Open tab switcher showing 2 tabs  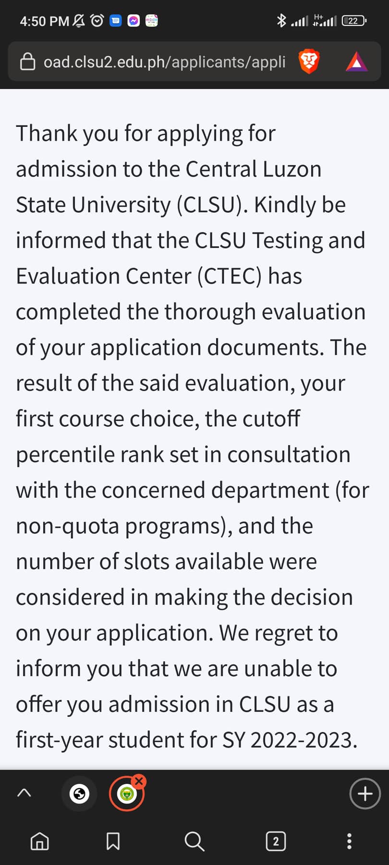pyautogui.click(x=276, y=841)
